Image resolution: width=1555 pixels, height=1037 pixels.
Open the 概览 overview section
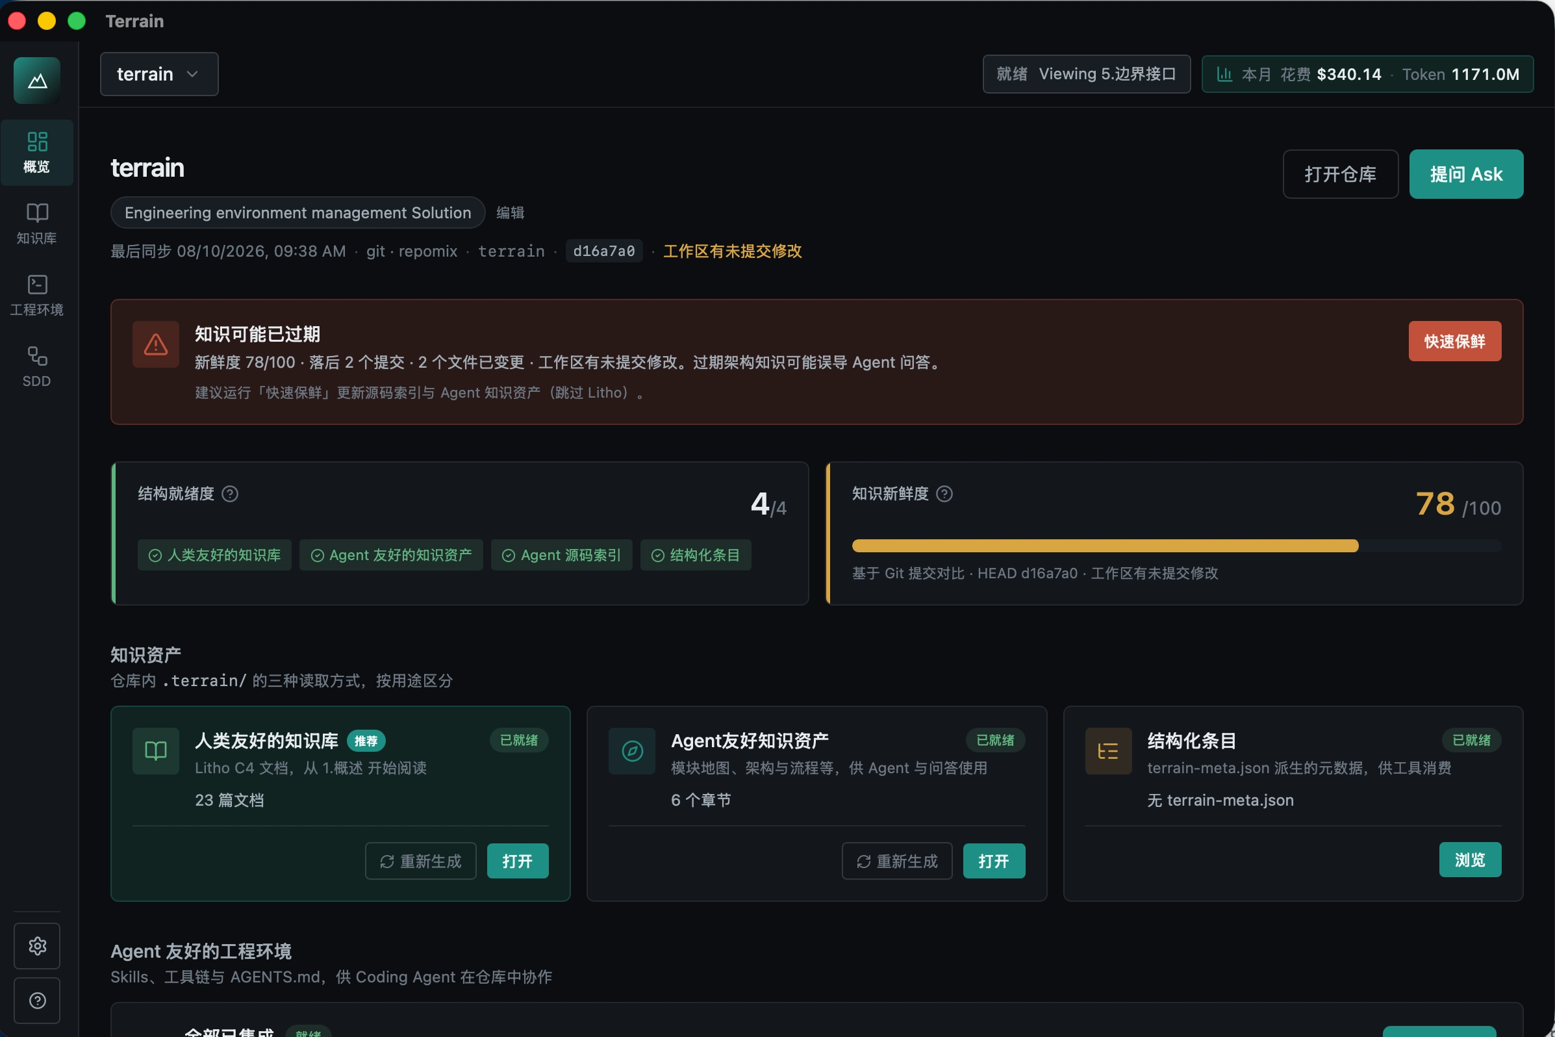[37, 153]
